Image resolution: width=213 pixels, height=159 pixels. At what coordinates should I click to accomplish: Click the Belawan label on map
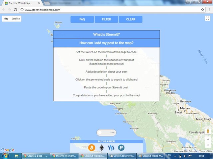[186, 101]
